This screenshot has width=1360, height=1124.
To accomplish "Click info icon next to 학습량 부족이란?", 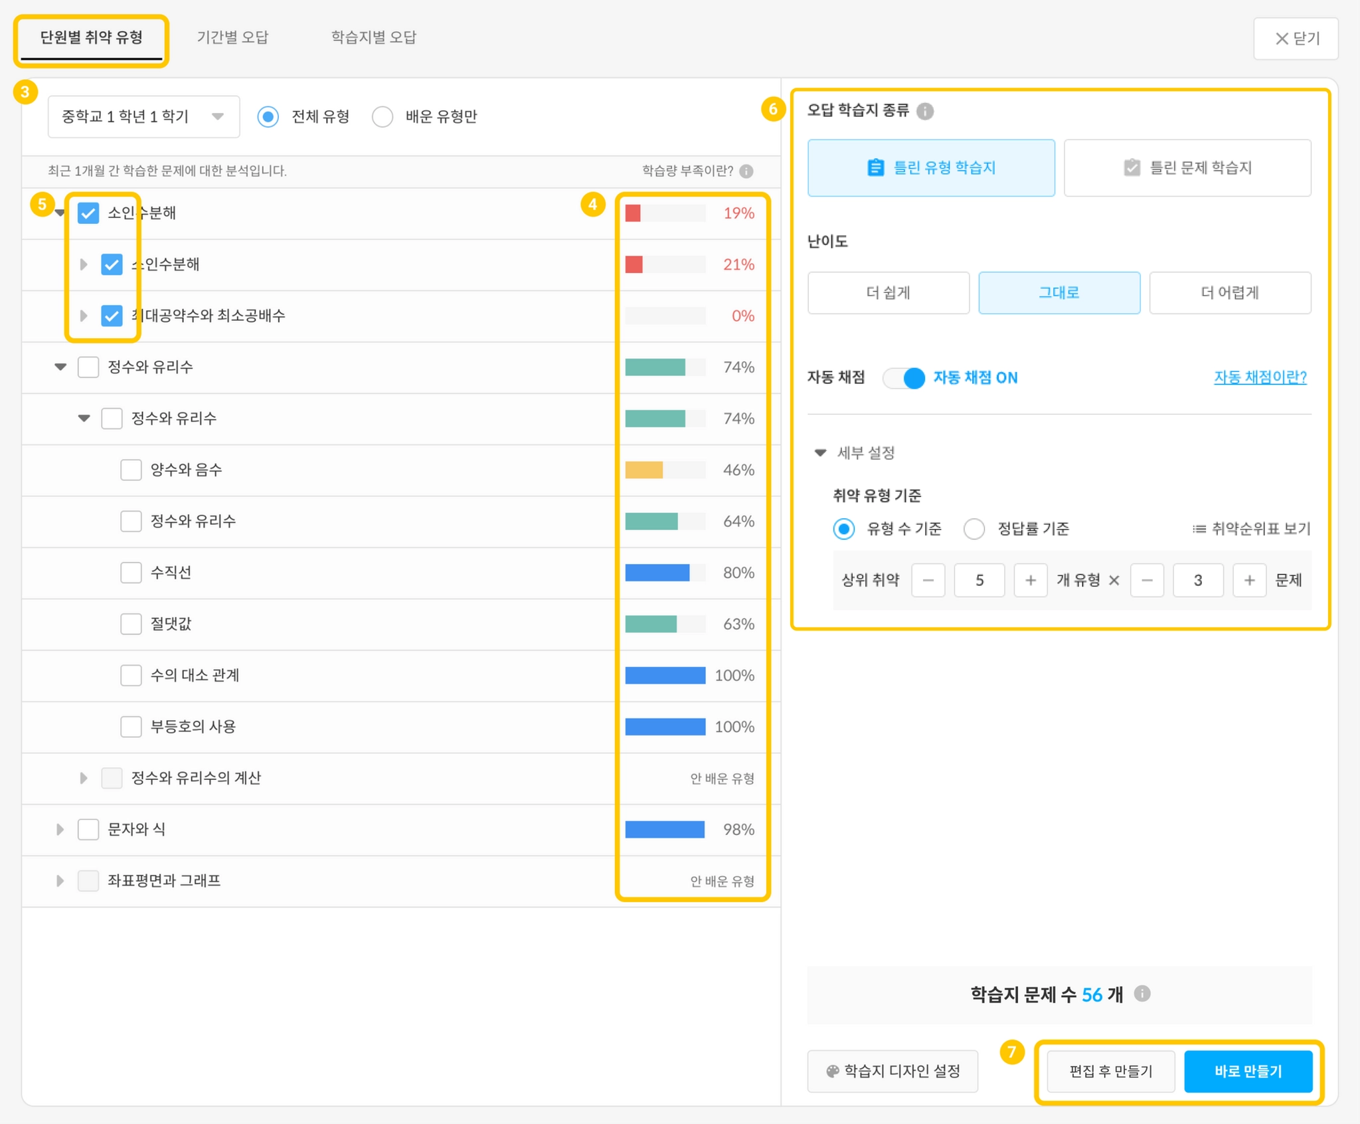I will (746, 171).
